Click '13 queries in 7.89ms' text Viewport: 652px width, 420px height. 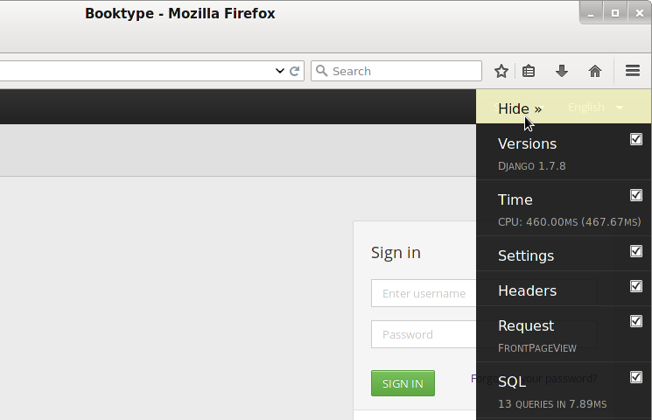(552, 403)
